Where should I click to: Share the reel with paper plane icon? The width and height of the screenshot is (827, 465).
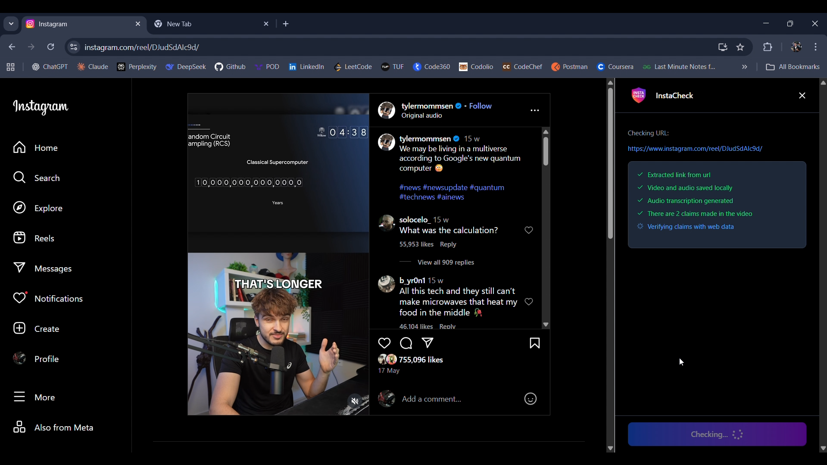(x=428, y=343)
